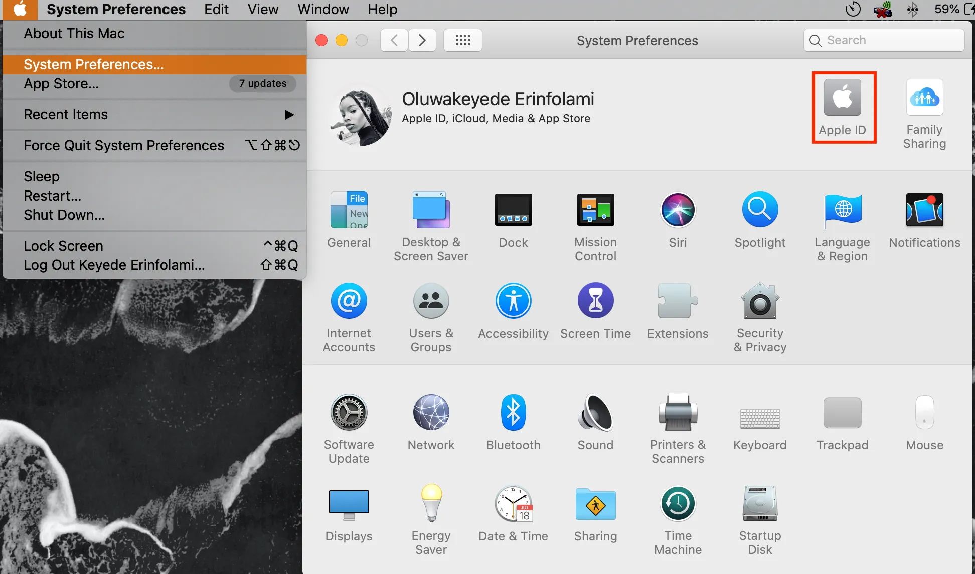Select System Preferences menu item
975x574 pixels.
point(93,64)
